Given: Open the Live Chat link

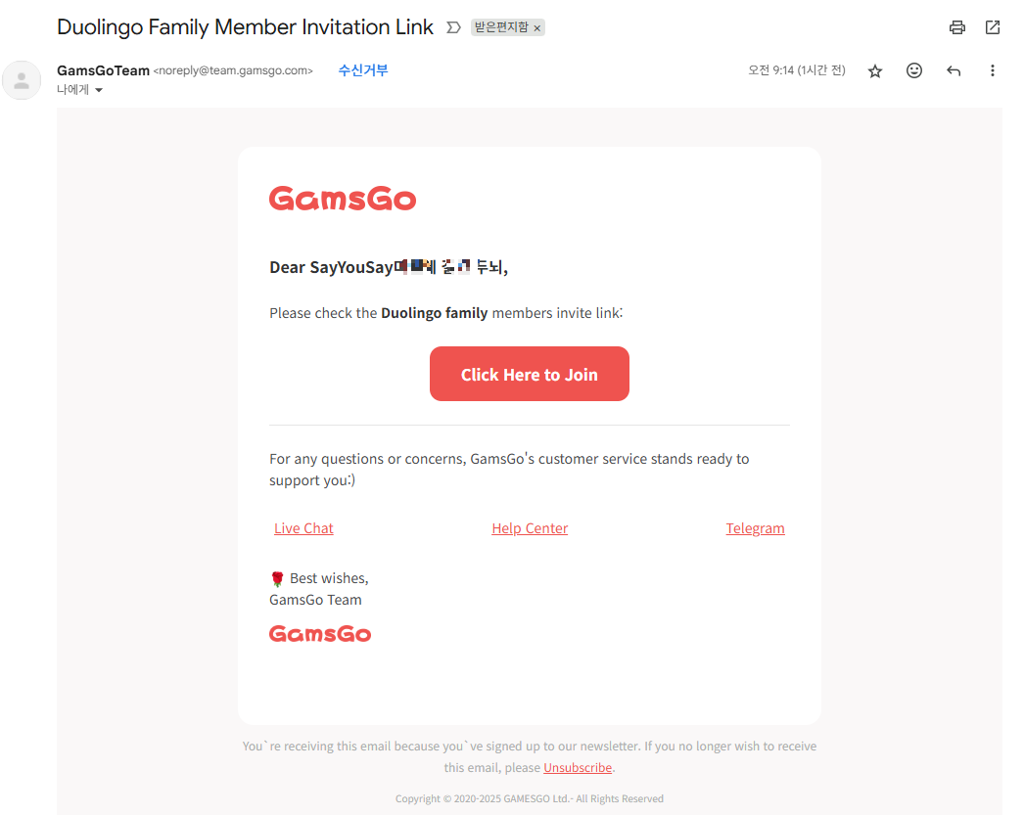Looking at the screenshot, I should pyautogui.click(x=303, y=528).
